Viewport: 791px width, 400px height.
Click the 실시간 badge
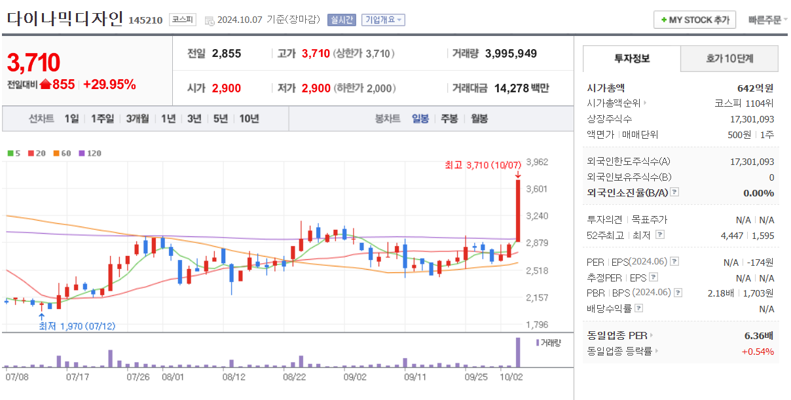pyautogui.click(x=341, y=20)
